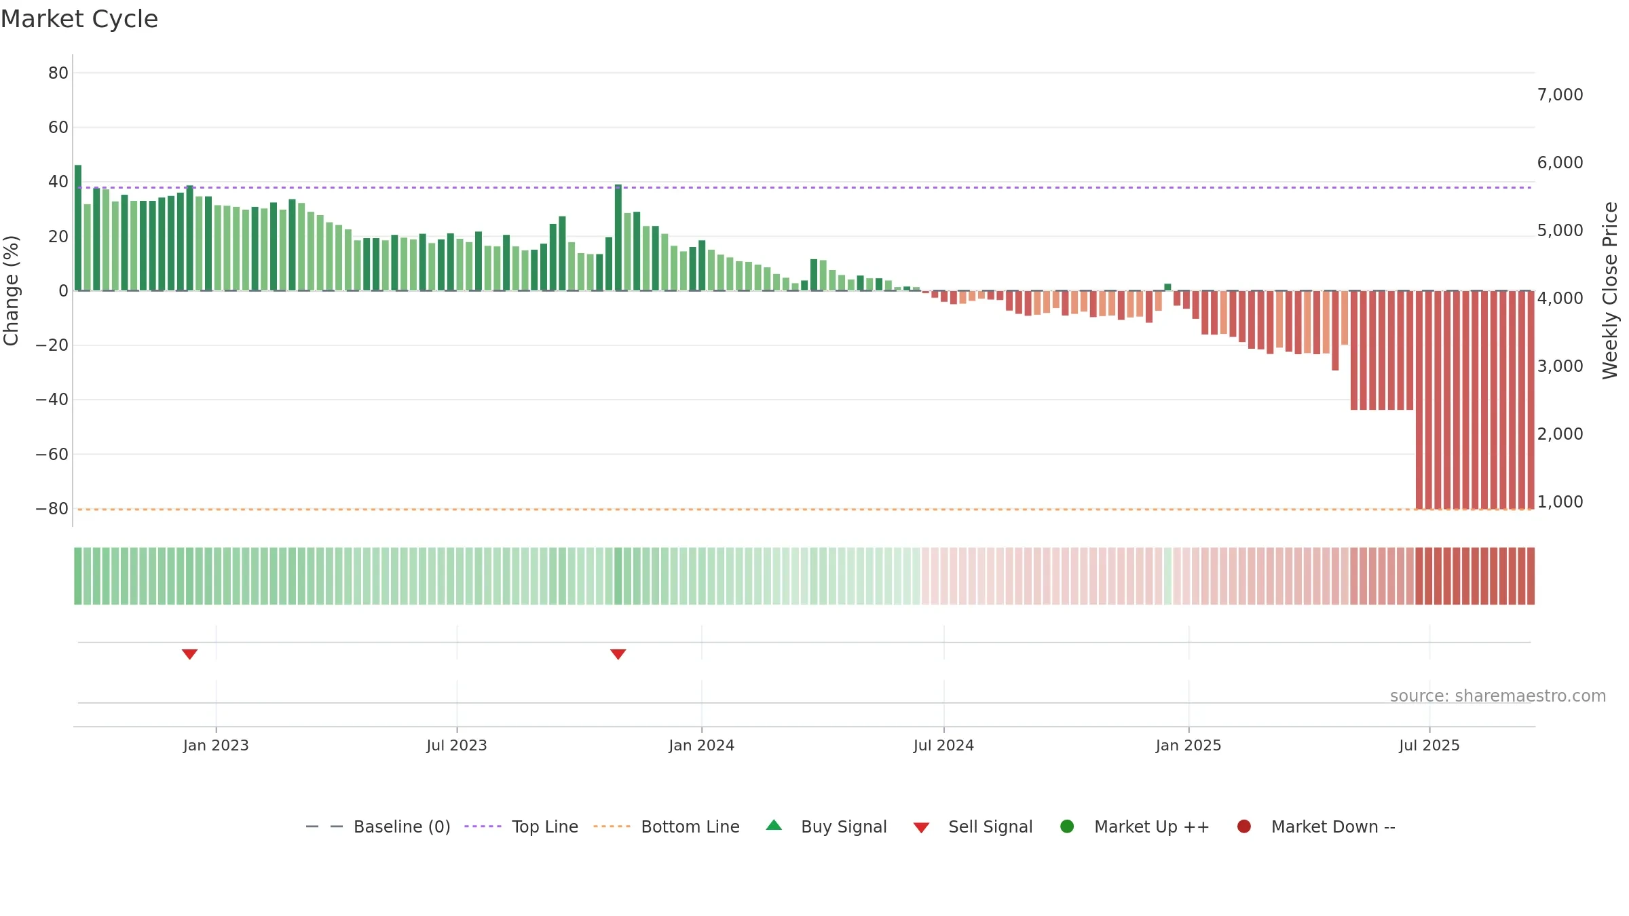Click the Weekly Close Price axis title
The height and width of the screenshot is (916, 1629).
point(1610,290)
